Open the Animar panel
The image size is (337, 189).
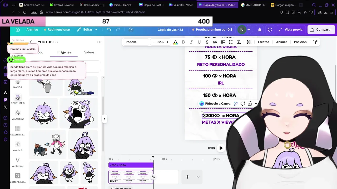point(281,42)
